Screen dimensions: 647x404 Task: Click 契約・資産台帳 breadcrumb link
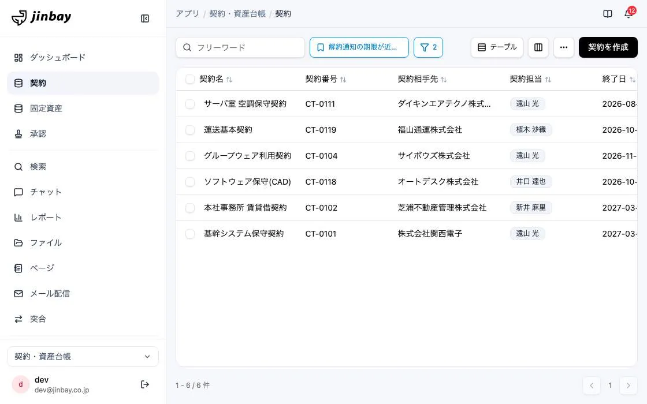237,14
